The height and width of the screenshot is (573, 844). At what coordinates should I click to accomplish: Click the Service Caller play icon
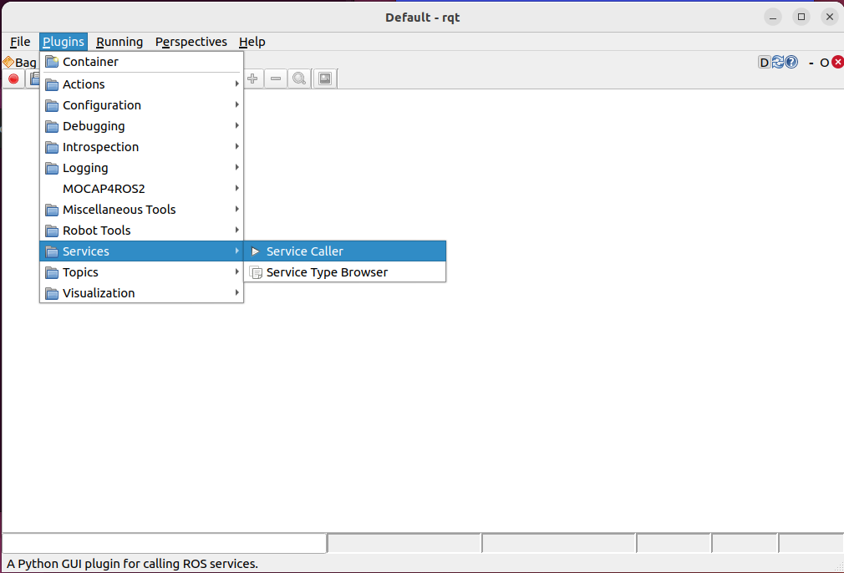click(256, 251)
